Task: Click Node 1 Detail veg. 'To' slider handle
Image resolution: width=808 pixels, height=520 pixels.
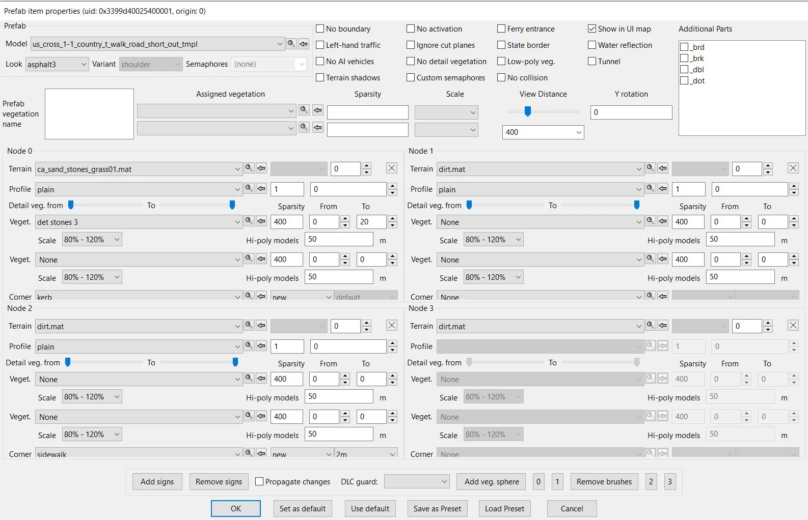Action: tap(637, 205)
